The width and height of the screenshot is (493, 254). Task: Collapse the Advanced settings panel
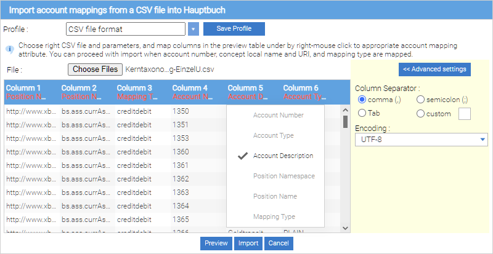tap(434, 69)
